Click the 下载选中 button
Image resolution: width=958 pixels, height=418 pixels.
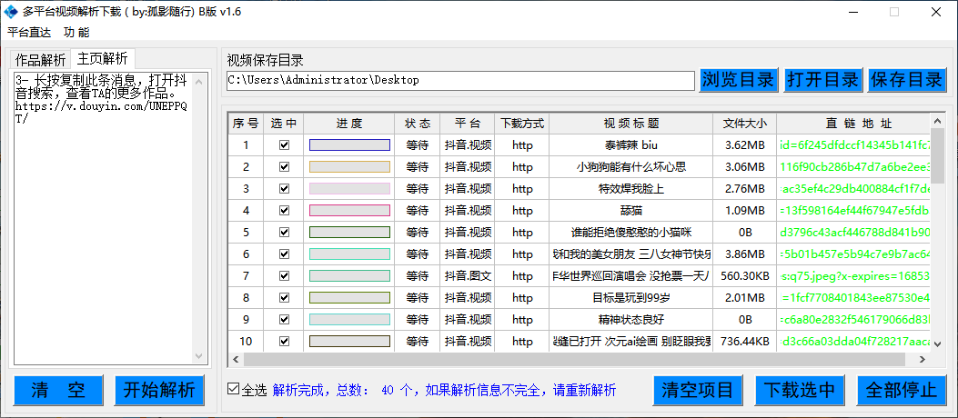[800, 390]
